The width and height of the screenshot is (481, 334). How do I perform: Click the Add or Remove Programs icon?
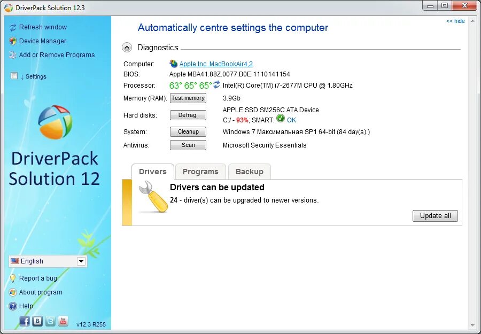click(13, 55)
